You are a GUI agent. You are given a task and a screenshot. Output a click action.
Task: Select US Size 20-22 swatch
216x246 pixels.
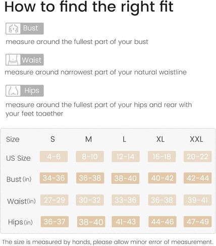(x=197, y=156)
